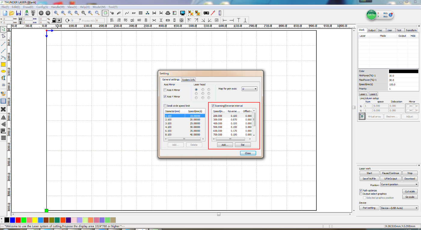Click the Close button in Setting dialog
Screen dimensions: 421x230
[x=248, y=153]
